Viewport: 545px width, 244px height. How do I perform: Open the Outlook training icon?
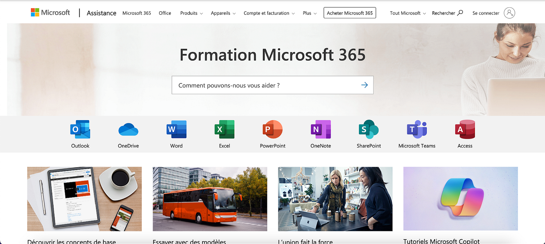[80, 129]
